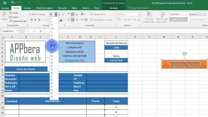Open the Vista tab
Viewport: 208px width, 117px height.
click(96, 8)
